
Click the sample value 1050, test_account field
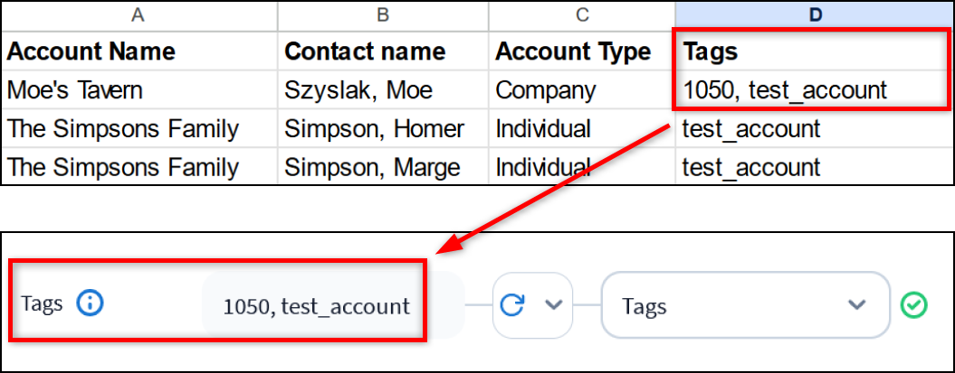(317, 305)
